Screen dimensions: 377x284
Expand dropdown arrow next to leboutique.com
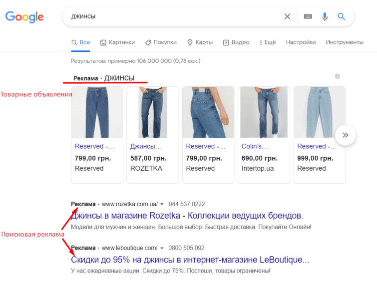162,248
